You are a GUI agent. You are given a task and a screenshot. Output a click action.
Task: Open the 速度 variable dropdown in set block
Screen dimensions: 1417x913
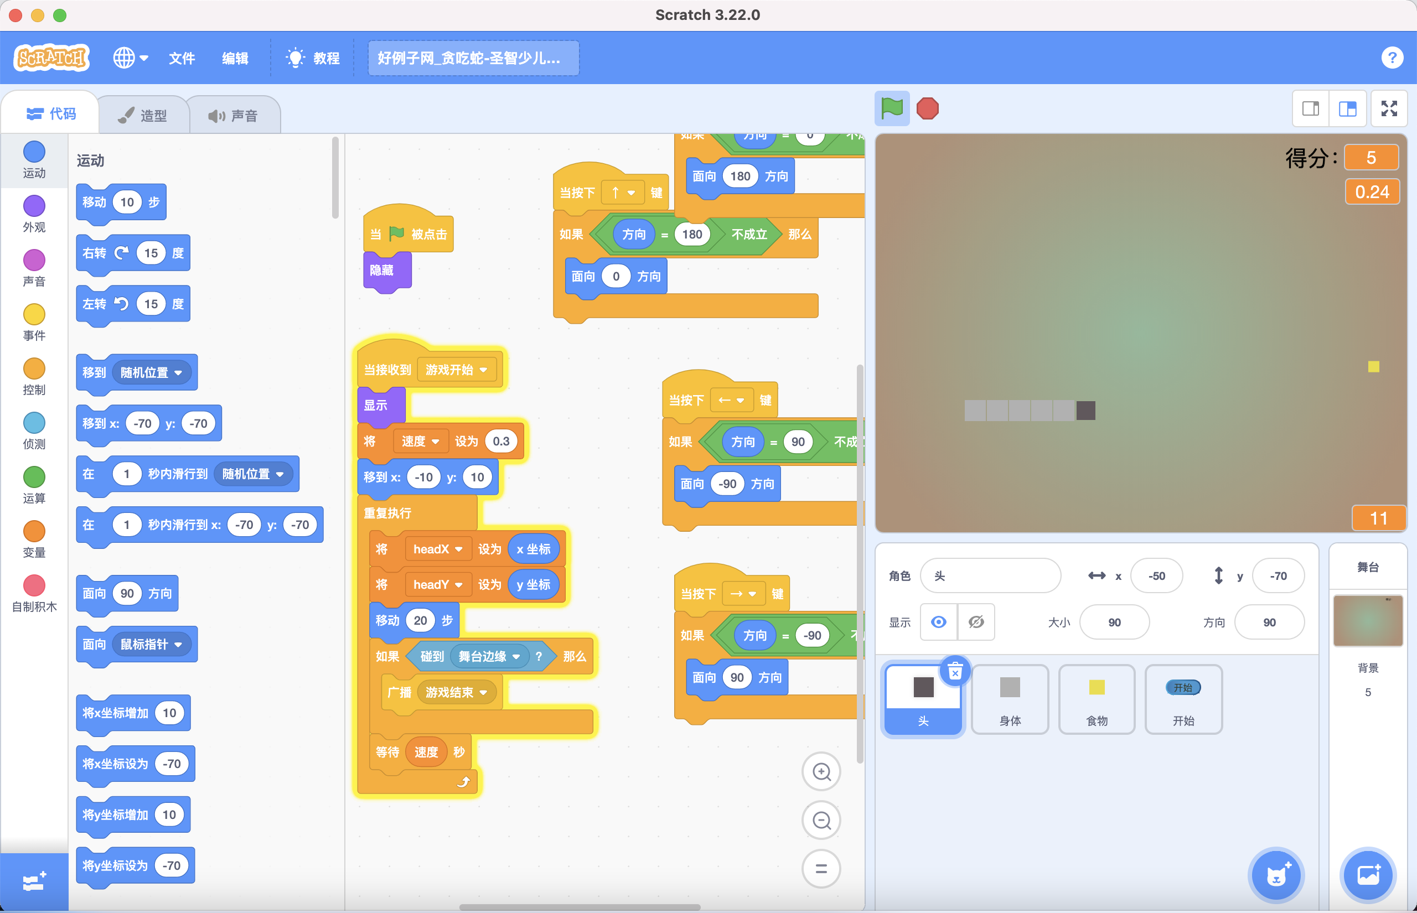click(420, 441)
